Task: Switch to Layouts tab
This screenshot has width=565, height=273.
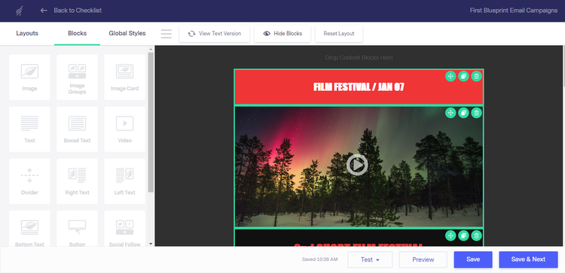Action: [27, 33]
